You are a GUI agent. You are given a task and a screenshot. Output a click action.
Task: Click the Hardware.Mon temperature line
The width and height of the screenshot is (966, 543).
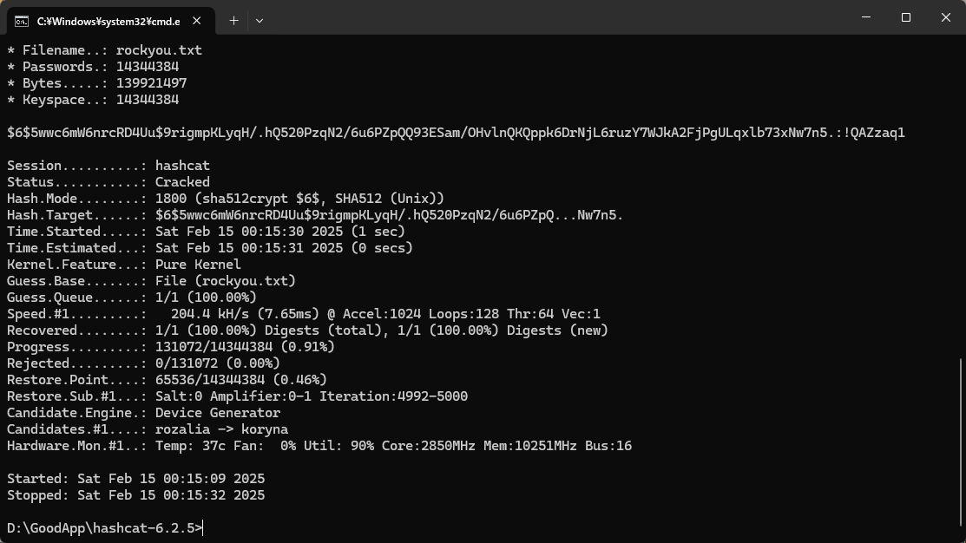coord(319,446)
